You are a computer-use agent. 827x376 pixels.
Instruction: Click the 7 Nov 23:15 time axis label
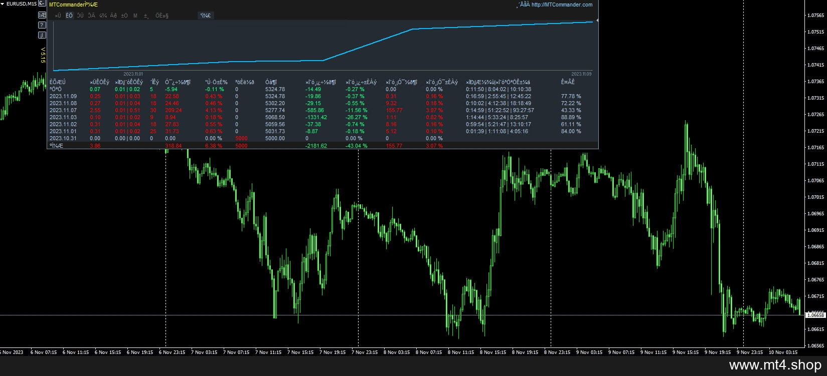tap(366, 352)
